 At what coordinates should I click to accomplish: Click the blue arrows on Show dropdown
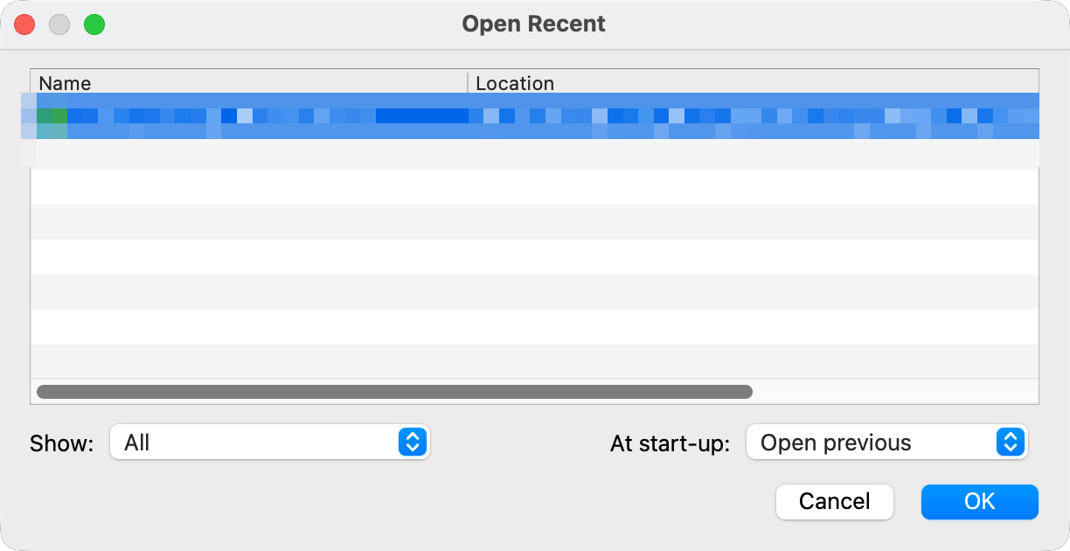point(413,443)
